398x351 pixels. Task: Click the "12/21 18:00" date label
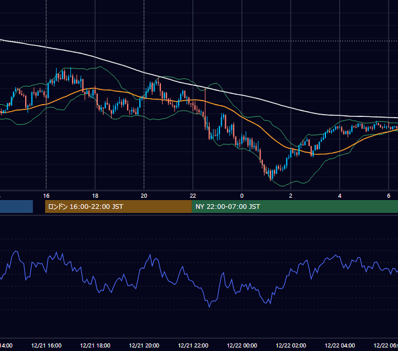coord(95,346)
